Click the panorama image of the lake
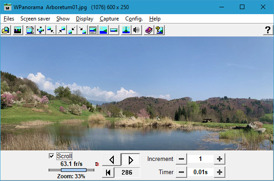Viewport: 274px width, 181px height. click(137, 93)
